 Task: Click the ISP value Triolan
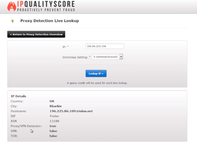coord(54,116)
